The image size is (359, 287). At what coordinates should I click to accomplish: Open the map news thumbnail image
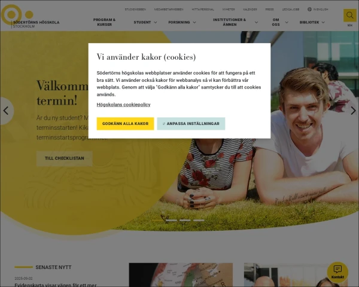[181, 274]
